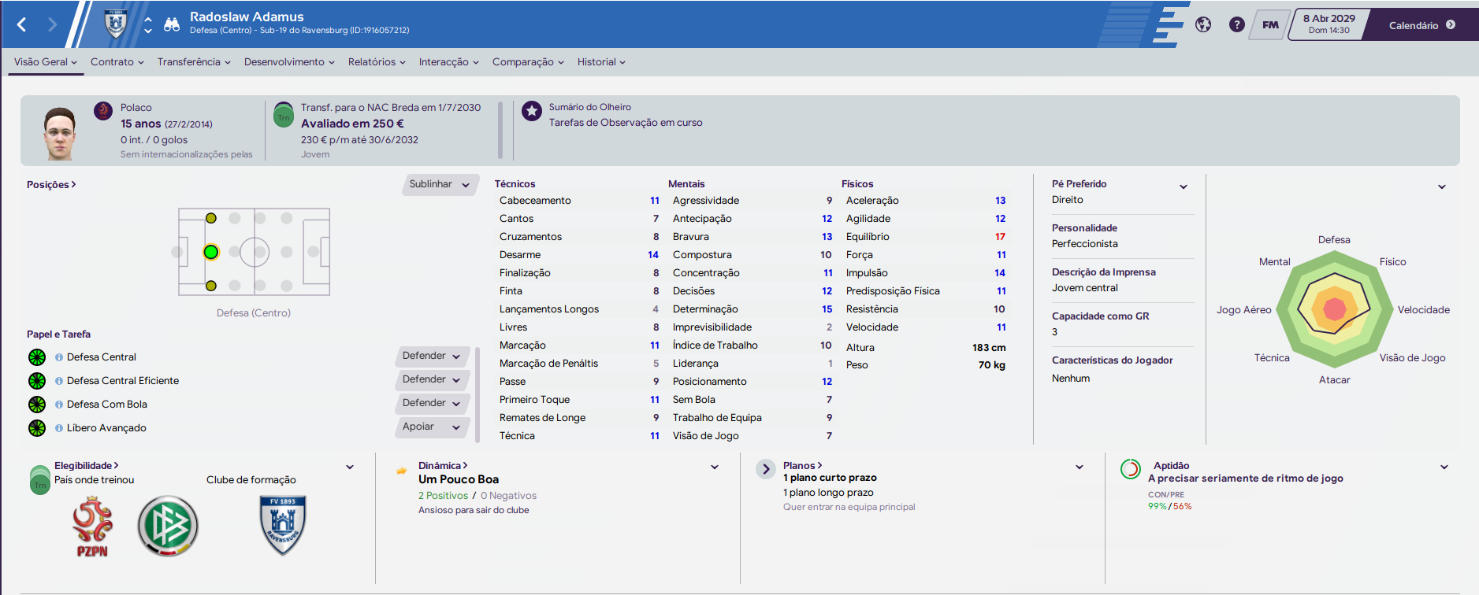1479x595 pixels.
Task: Open the Apoiar duty dropdown
Action: 432,427
